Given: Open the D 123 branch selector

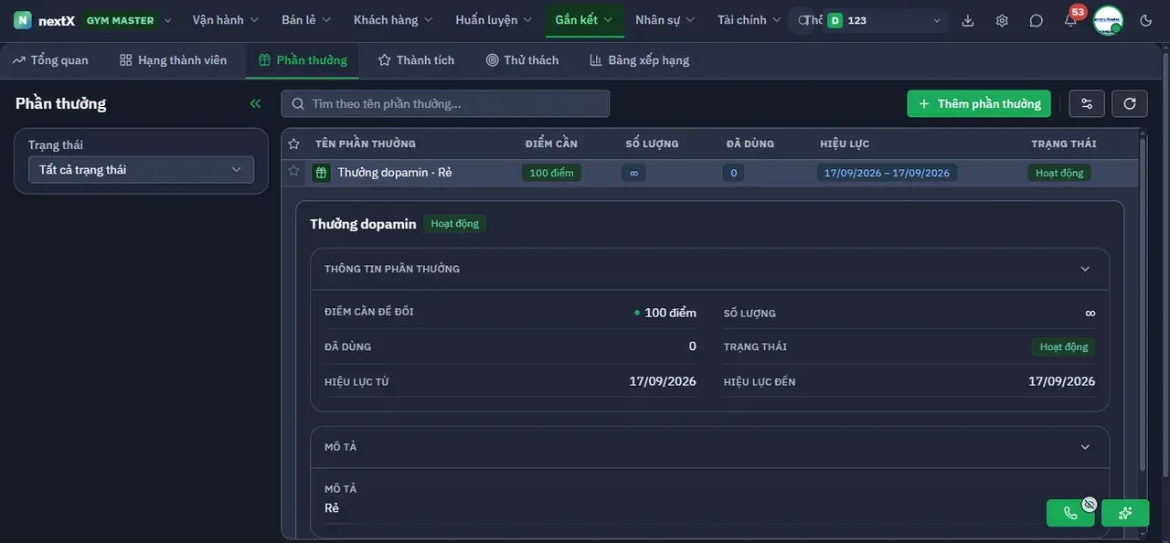Looking at the screenshot, I should (885, 20).
